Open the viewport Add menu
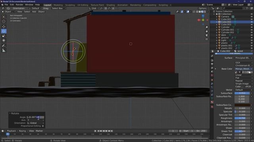The width and height of the screenshot is (254, 142). [x=34, y=11]
